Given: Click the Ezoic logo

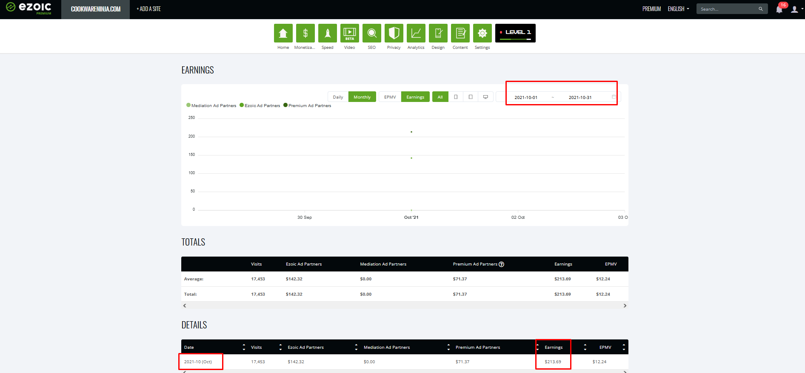Looking at the screenshot, I should click(x=29, y=8).
